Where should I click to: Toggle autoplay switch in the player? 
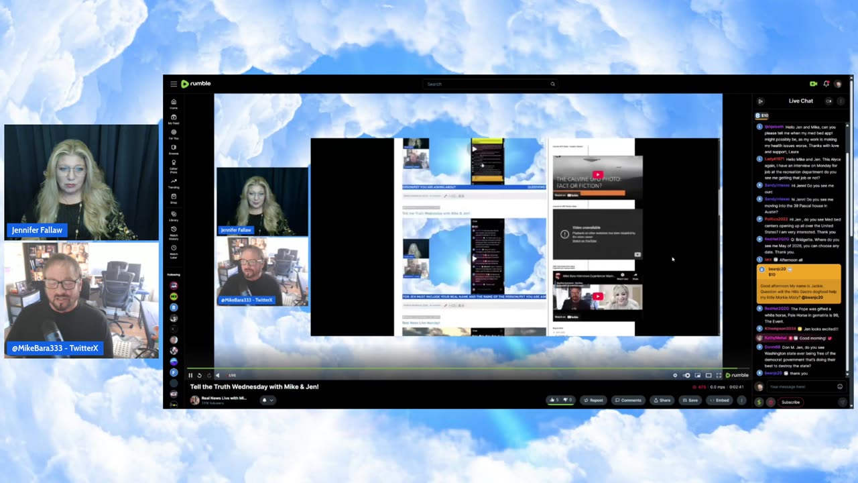coord(686,376)
